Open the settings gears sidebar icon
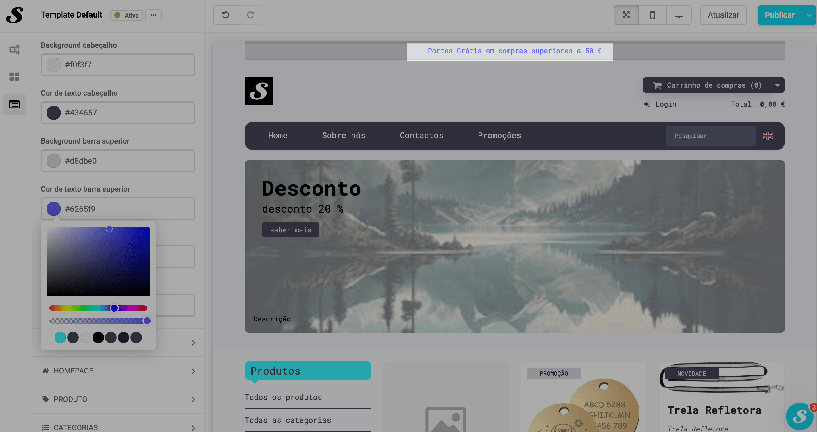Image resolution: width=817 pixels, height=432 pixels. [14, 49]
